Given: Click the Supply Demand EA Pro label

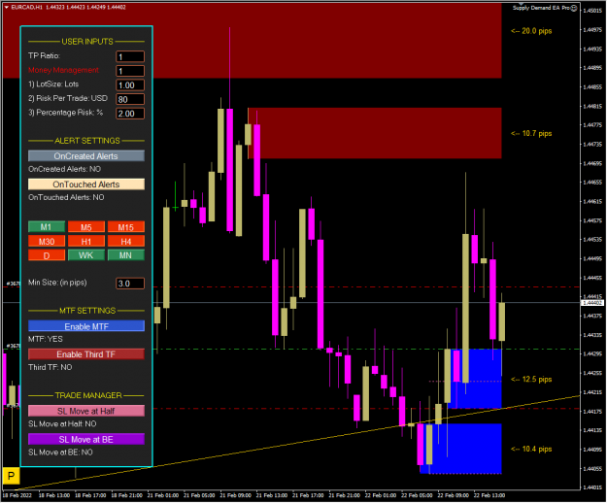Looking at the screenshot, I should pos(541,8).
